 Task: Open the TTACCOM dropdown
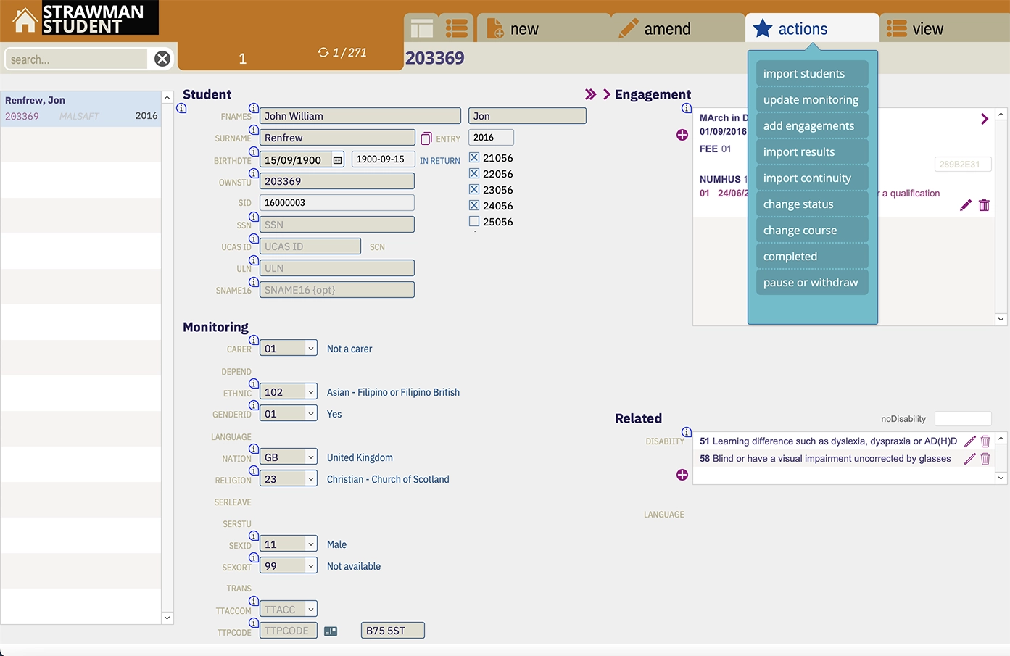click(x=289, y=610)
